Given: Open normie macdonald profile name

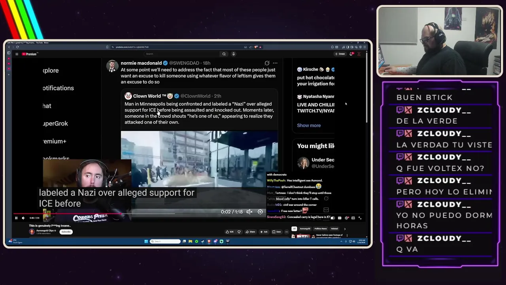Looking at the screenshot, I should click(141, 63).
